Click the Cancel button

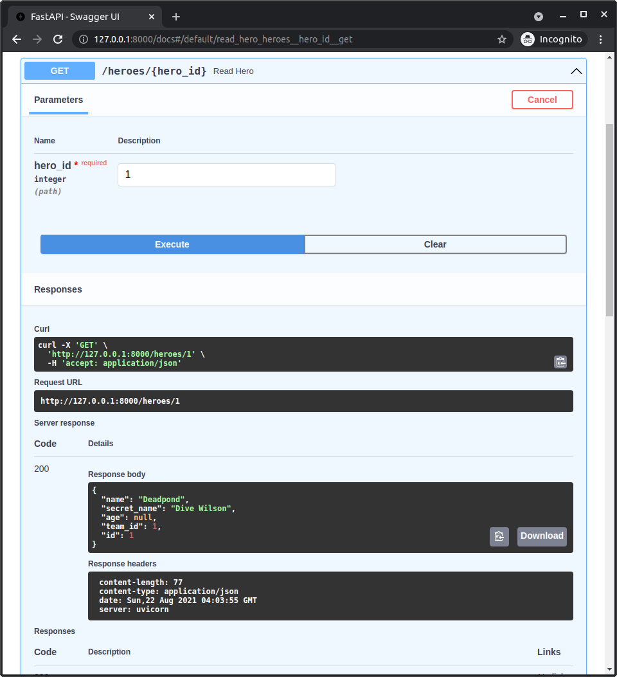pyautogui.click(x=542, y=100)
